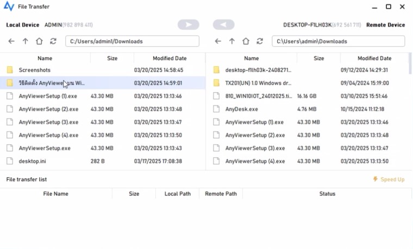The height and width of the screenshot is (249, 413).
Task: Select remote desktop-f1lh03k-2408271 folder name
Action: 258,70
